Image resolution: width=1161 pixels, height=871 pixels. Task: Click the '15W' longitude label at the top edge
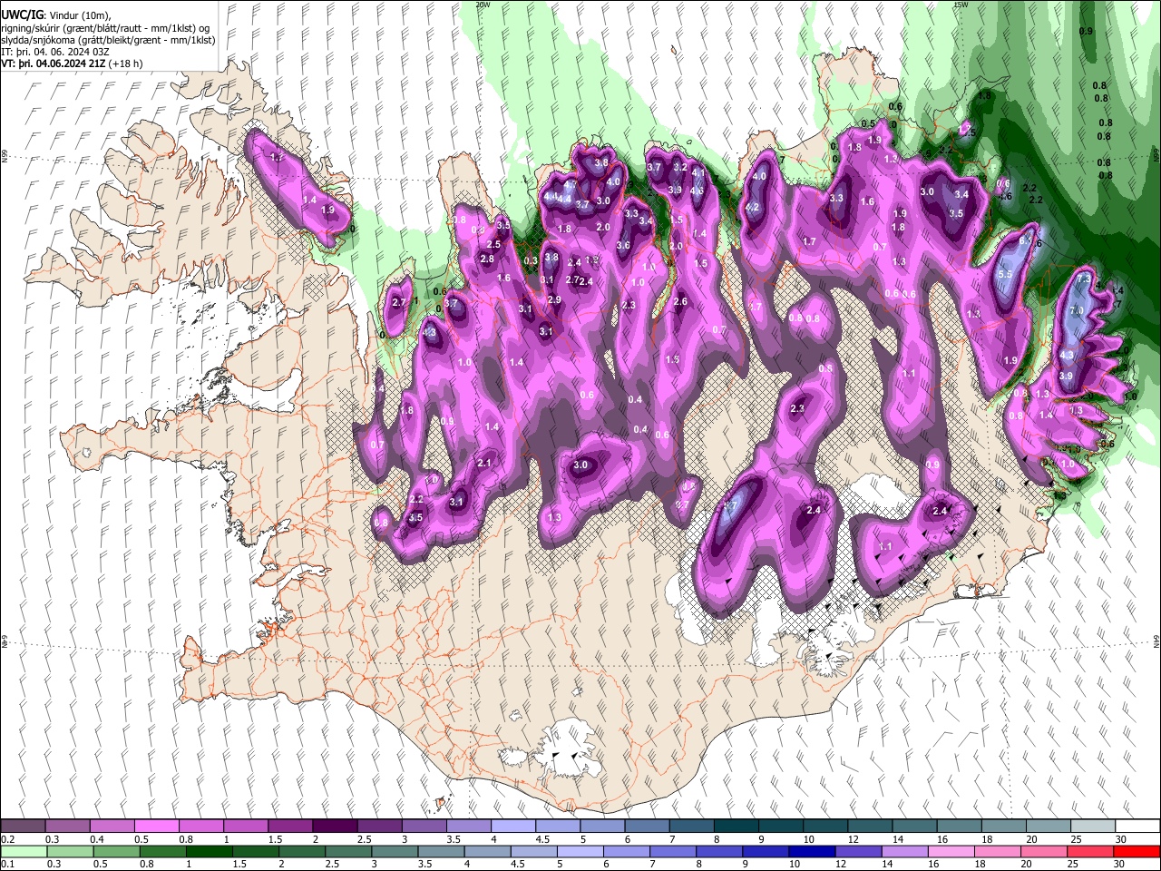pyautogui.click(x=961, y=5)
